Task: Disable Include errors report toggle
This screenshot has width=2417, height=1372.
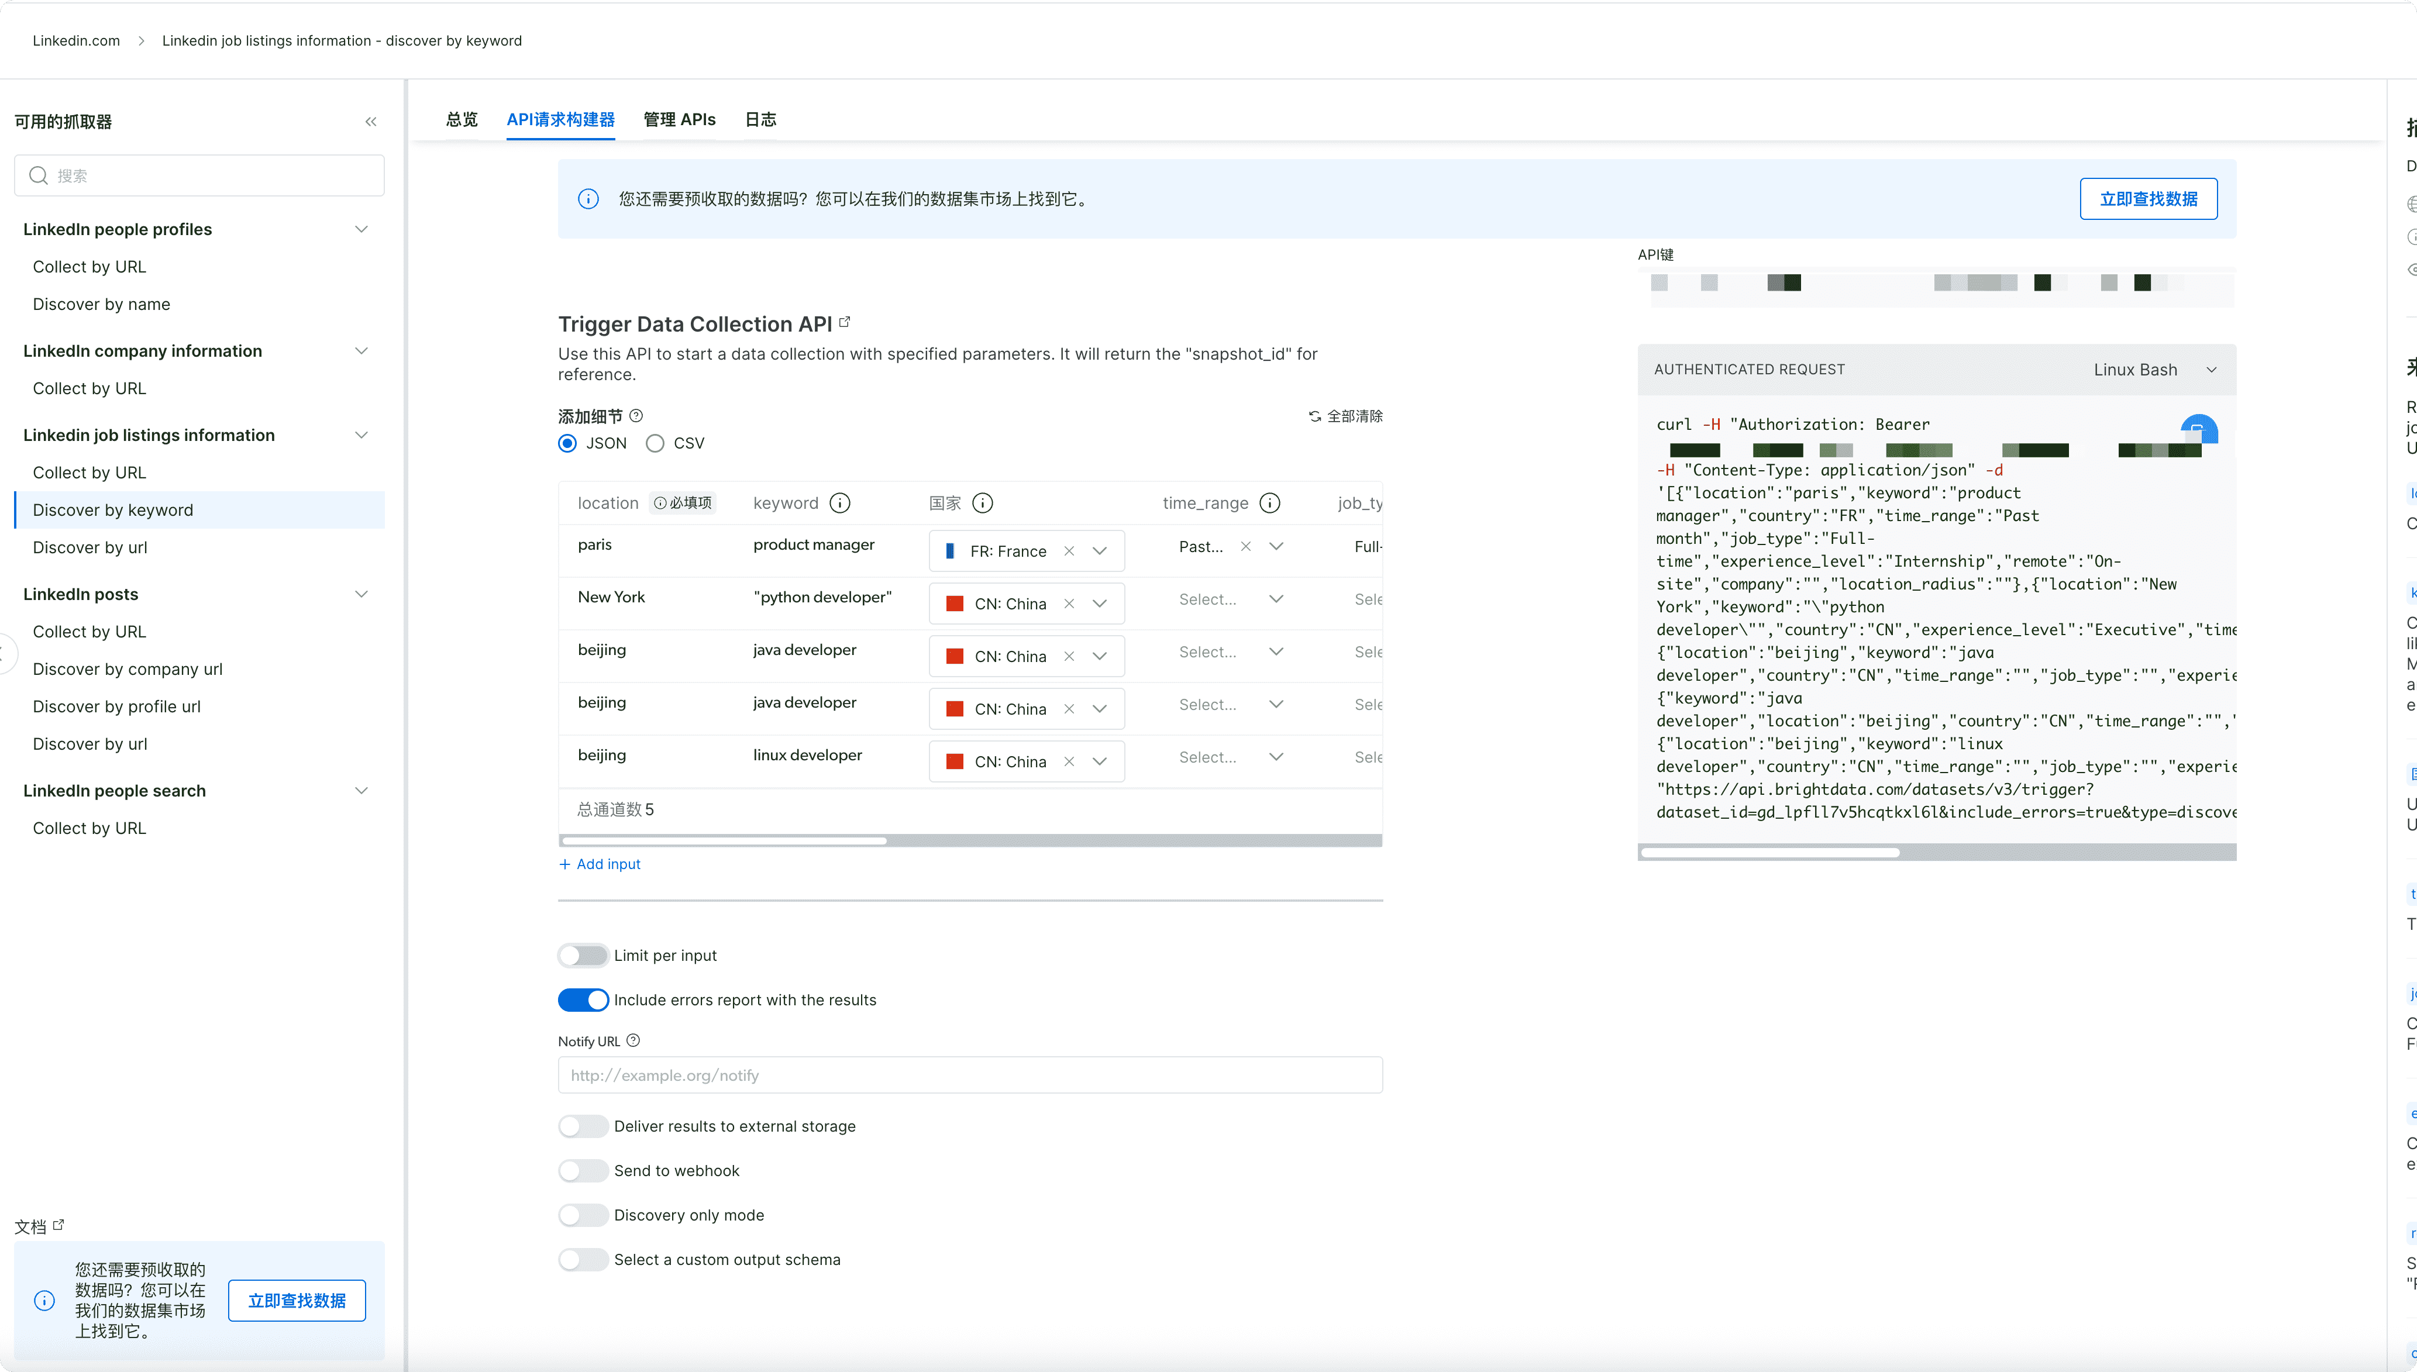Action: (x=583, y=1000)
